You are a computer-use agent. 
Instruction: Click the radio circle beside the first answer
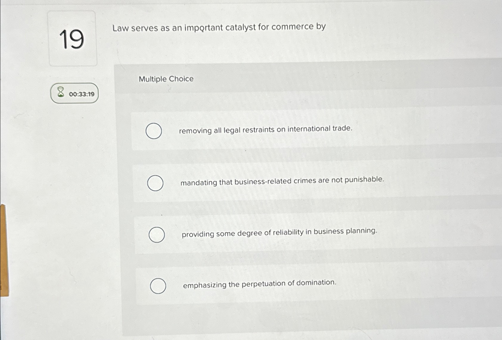154,130
